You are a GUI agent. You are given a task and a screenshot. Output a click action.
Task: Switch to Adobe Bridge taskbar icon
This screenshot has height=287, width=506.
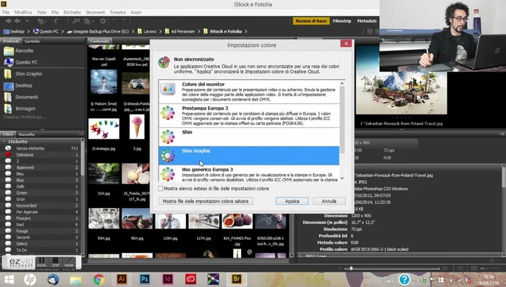pyautogui.click(x=237, y=279)
